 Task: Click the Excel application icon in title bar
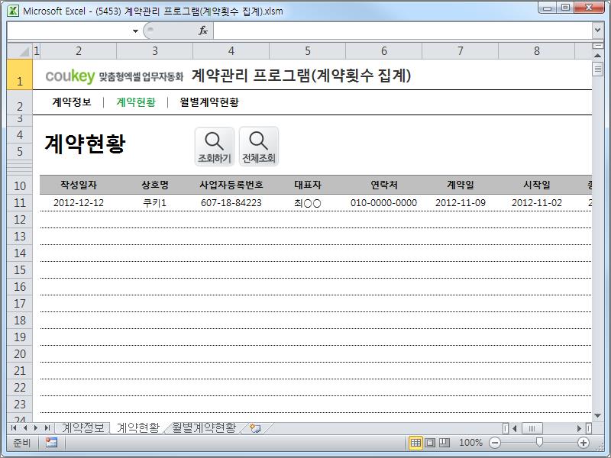[13, 11]
